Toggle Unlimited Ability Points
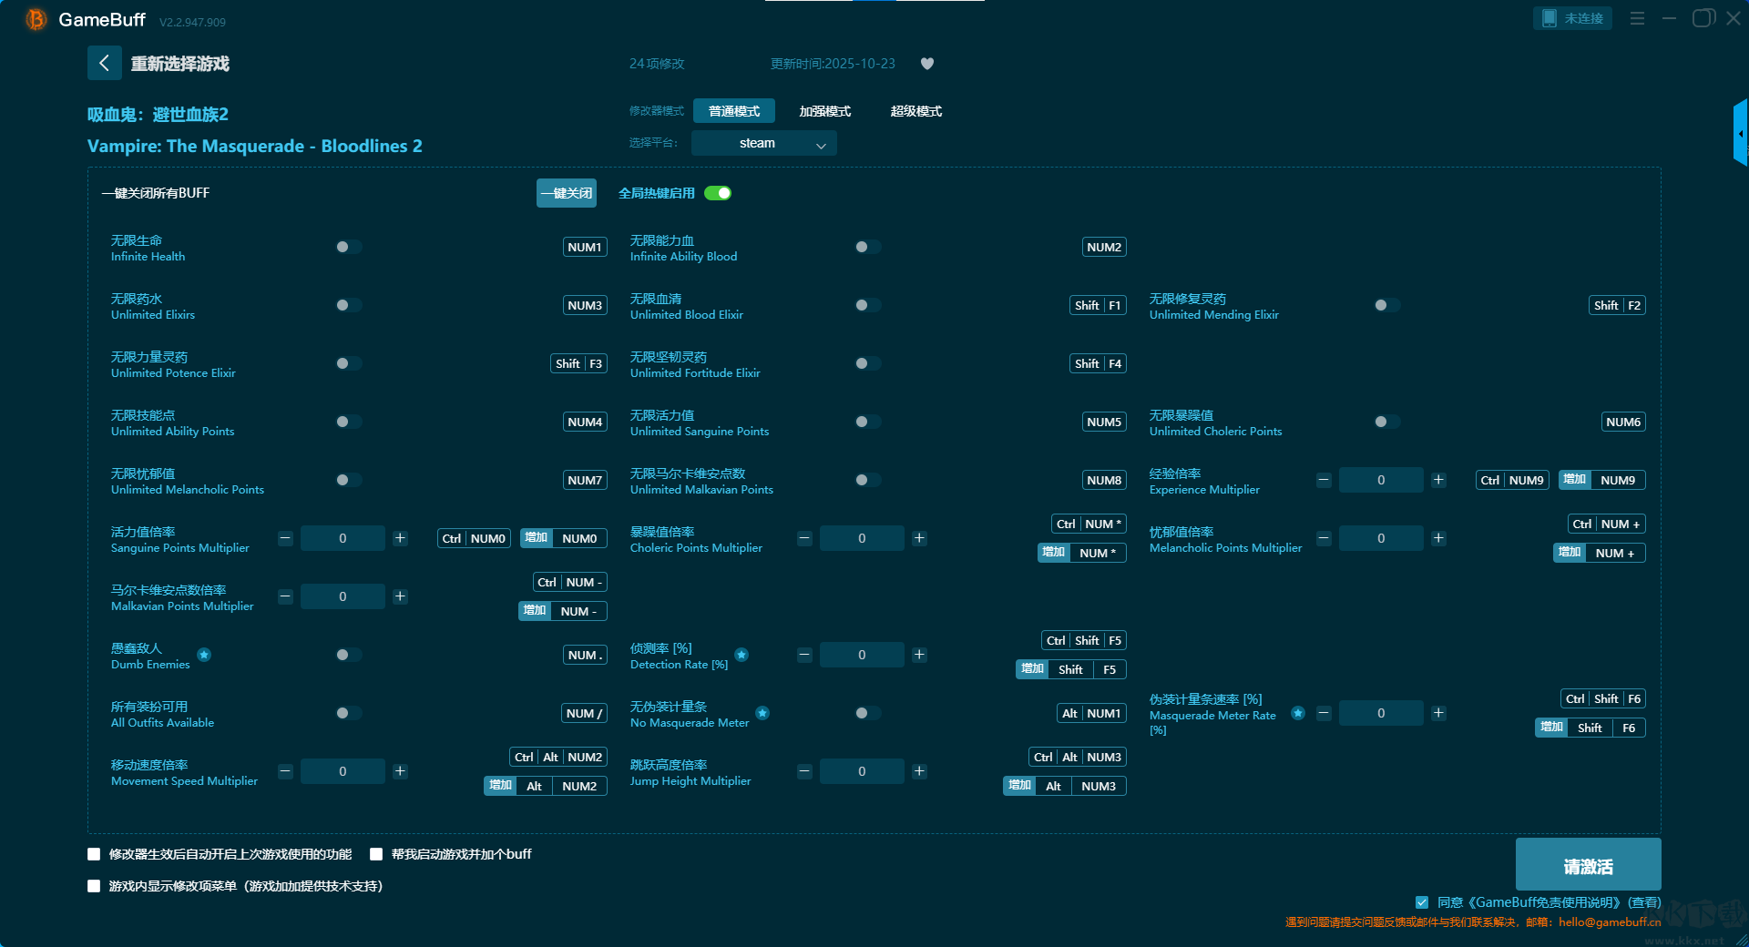The image size is (1749, 947). tap(349, 422)
